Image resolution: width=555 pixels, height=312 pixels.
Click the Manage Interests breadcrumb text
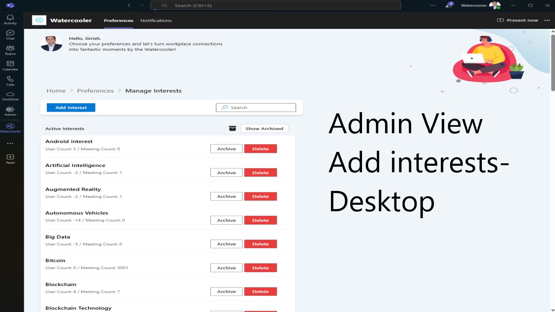click(153, 91)
